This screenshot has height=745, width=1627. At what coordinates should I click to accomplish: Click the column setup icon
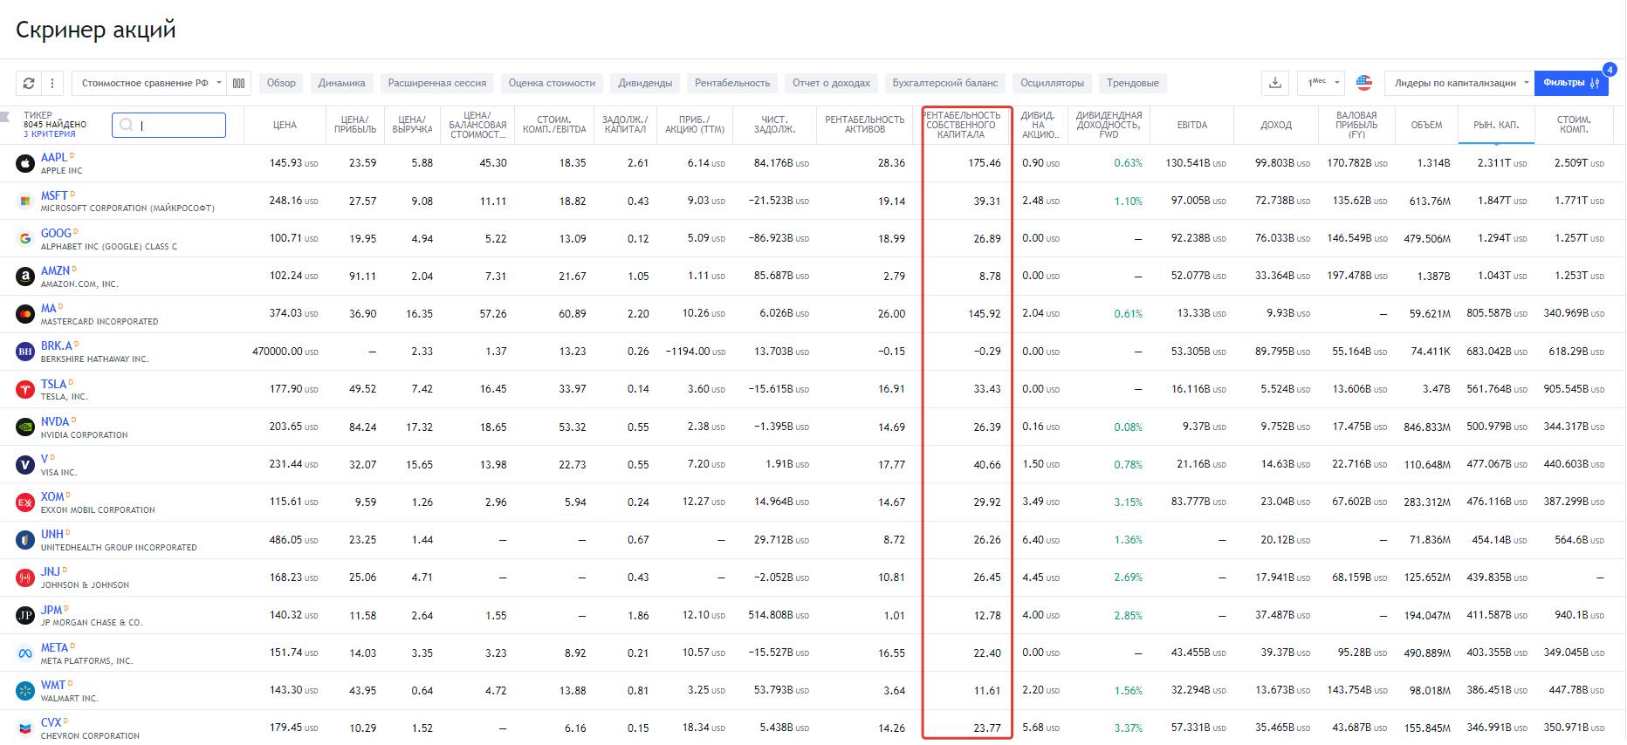point(238,83)
